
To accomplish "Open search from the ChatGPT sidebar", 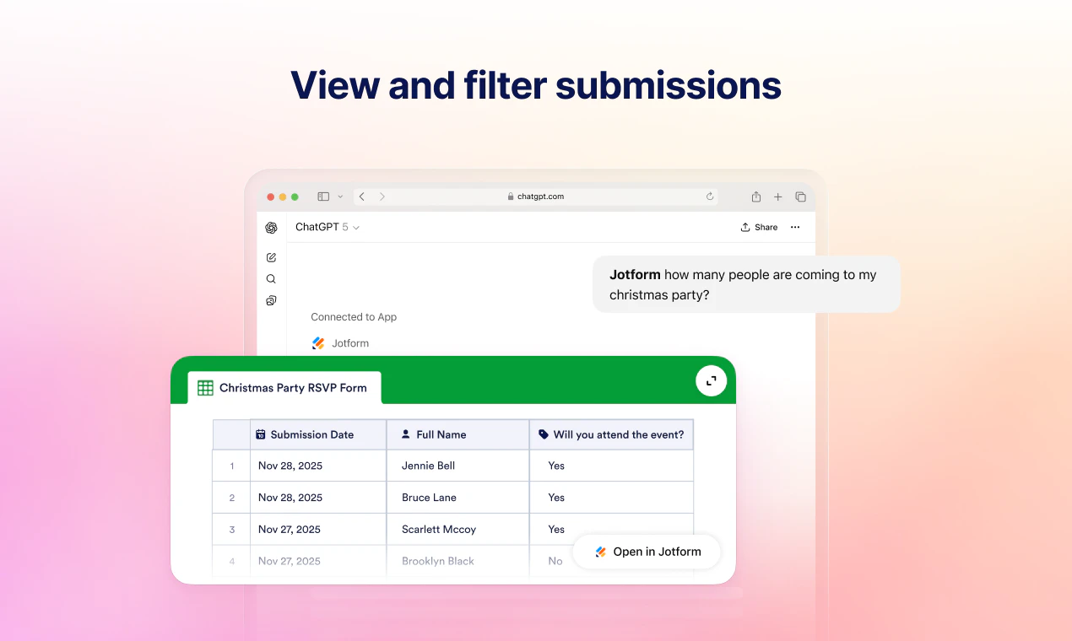I will pyautogui.click(x=271, y=278).
